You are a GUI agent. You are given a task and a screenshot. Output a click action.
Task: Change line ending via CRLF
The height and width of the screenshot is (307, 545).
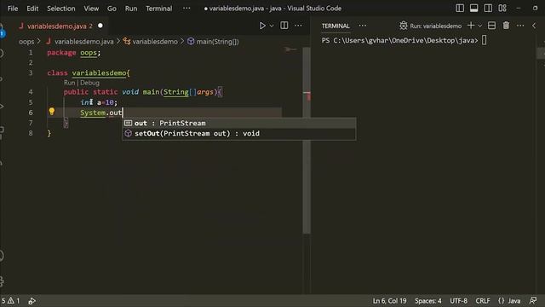coord(483,301)
